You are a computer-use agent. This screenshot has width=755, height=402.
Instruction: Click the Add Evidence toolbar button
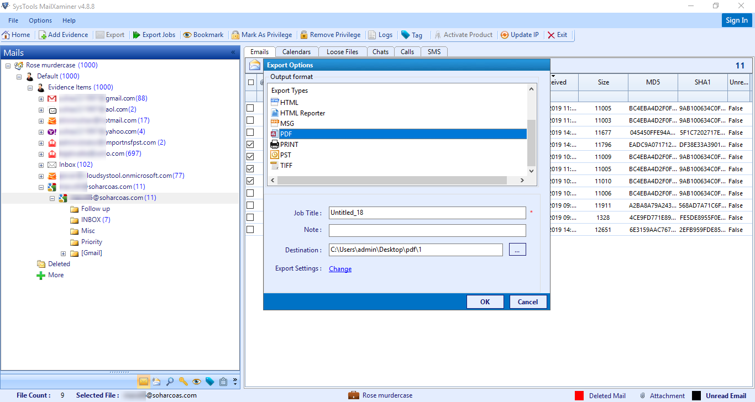coord(63,35)
